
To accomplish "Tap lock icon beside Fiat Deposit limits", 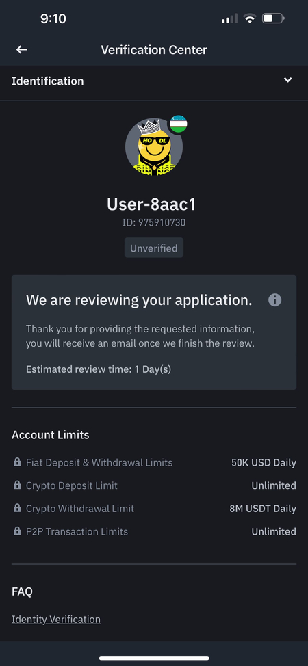I will (x=17, y=462).
